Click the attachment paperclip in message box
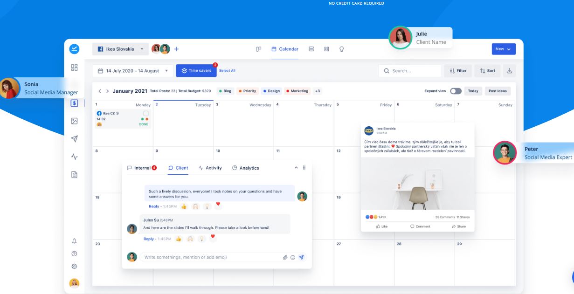Viewport: 574px width, 294px height. [x=285, y=257]
